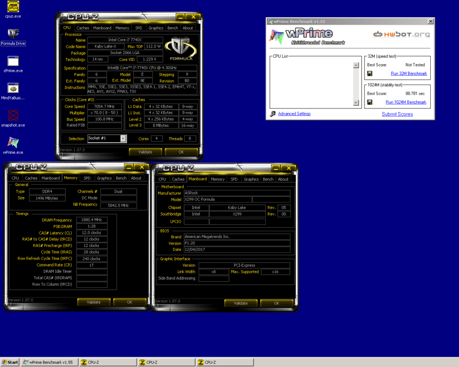This screenshot has height=367, width=459.
Task: Open Memory tab in top CPU-Z window
Action: 122,28
